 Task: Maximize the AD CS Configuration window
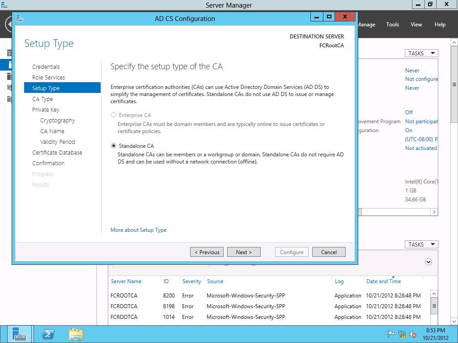click(329, 17)
